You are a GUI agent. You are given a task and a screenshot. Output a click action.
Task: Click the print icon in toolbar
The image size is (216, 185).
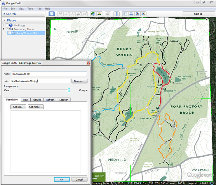[x=131, y=14]
